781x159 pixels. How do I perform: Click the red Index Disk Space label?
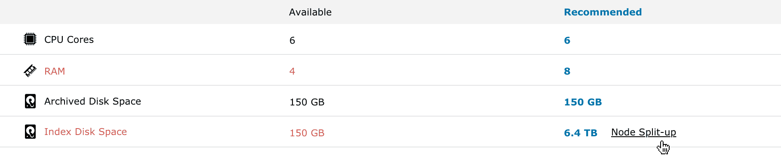[86, 132]
